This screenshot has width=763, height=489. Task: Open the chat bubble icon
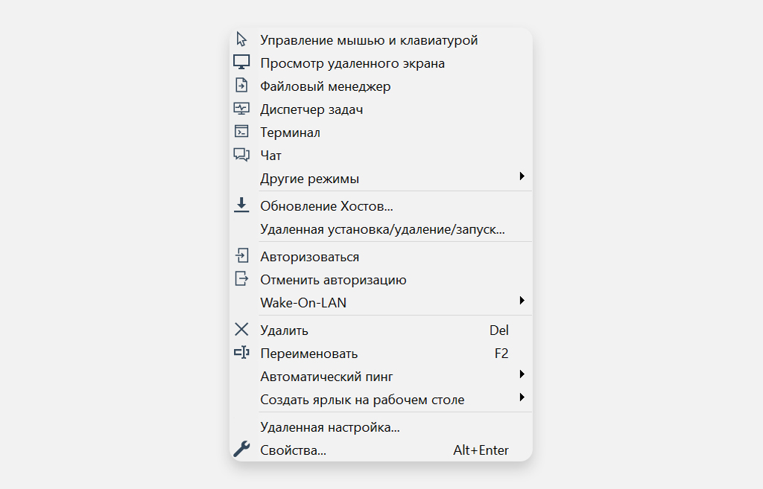(241, 155)
